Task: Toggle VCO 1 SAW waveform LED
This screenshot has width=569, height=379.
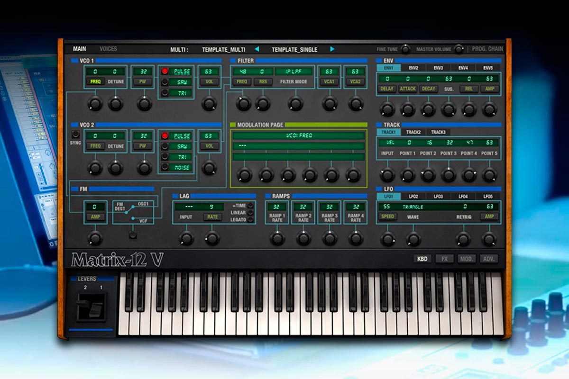Action: pyautogui.click(x=165, y=82)
